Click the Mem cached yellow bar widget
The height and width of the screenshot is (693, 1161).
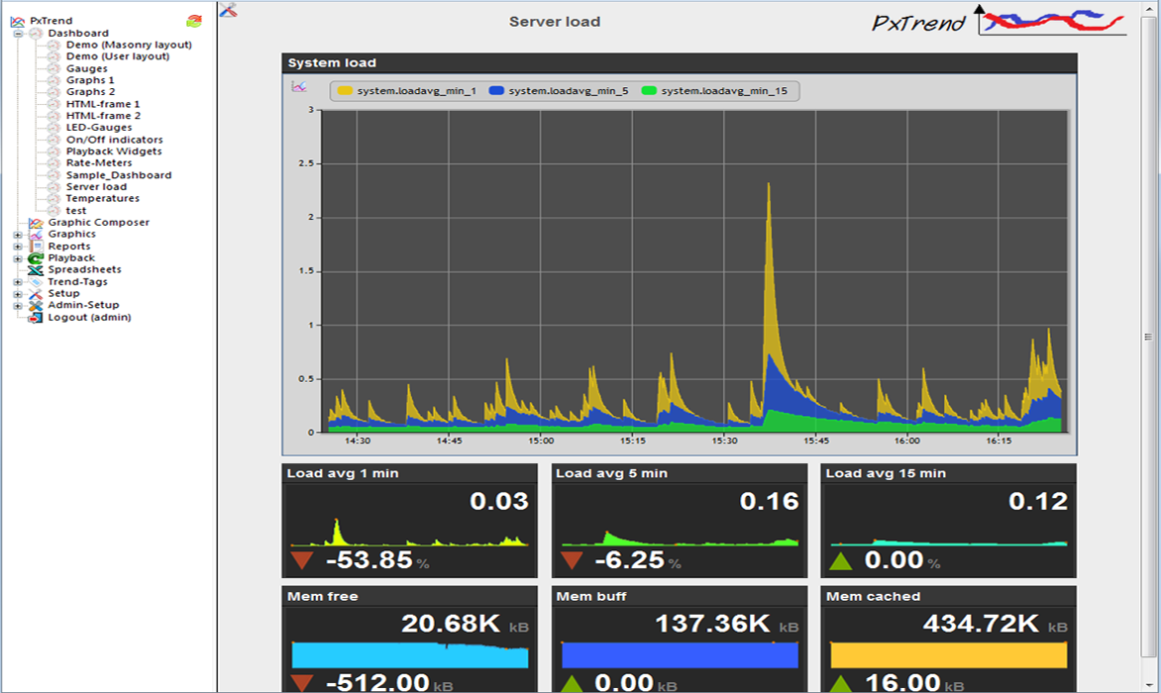pyautogui.click(x=948, y=654)
